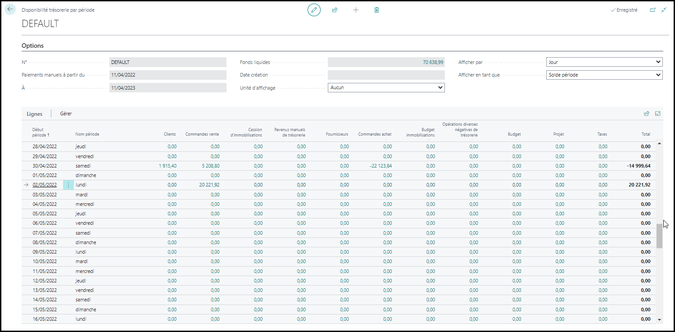The image size is (675, 332).
Task: Open page in new window icon
Action: tap(653, 10)
